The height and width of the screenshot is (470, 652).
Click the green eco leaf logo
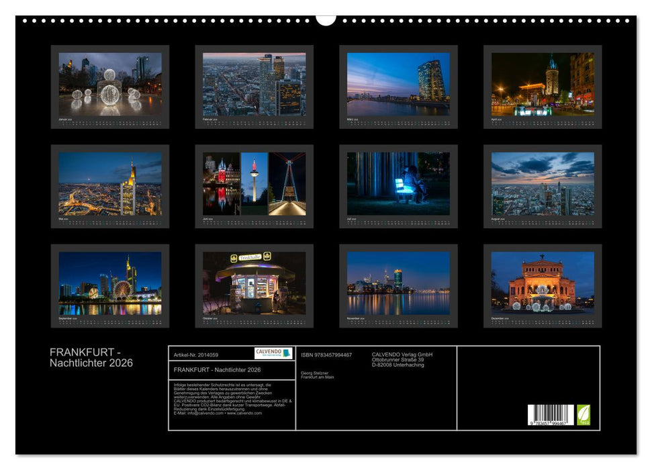click(x=584, y=414)
